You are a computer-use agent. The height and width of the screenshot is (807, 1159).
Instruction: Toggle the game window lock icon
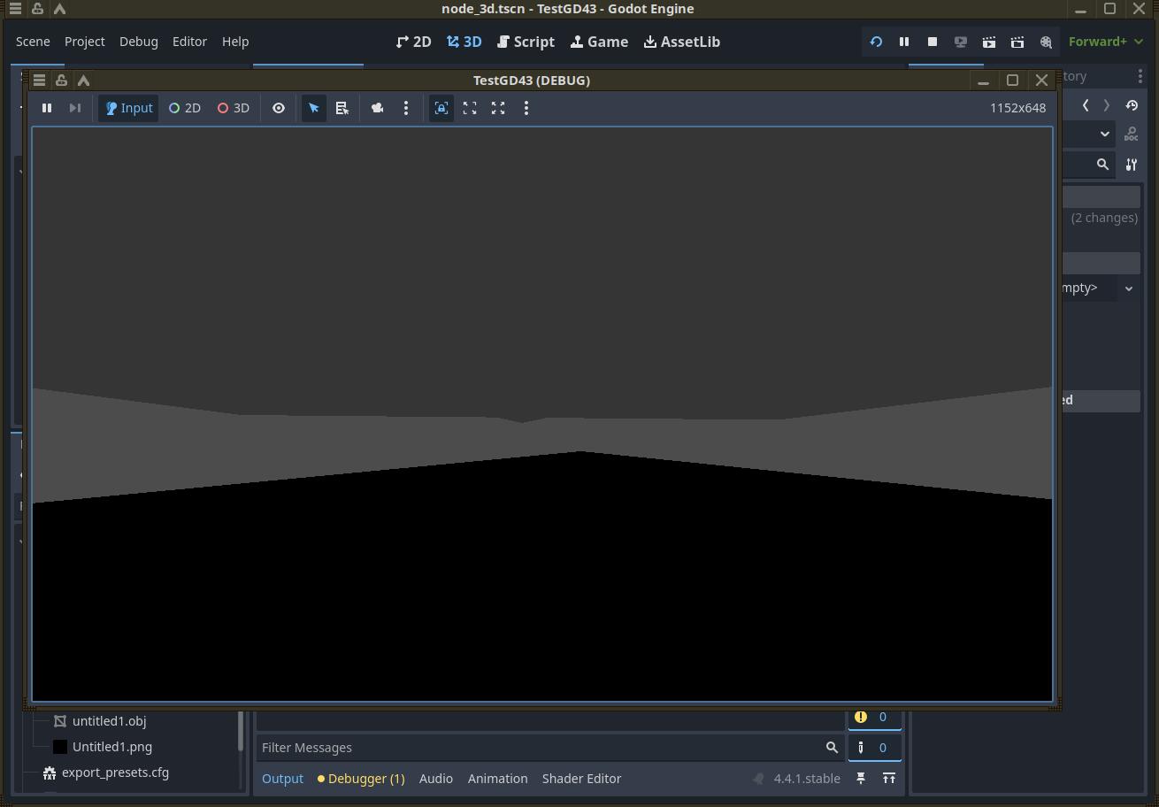click(x=61, y=80)
